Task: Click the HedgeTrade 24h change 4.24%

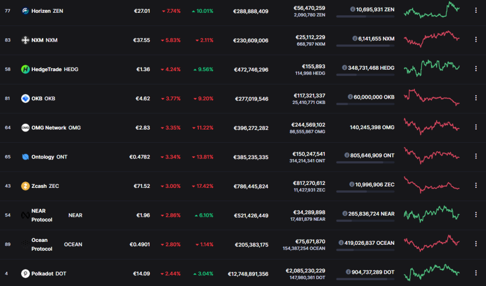Action: 170,70
